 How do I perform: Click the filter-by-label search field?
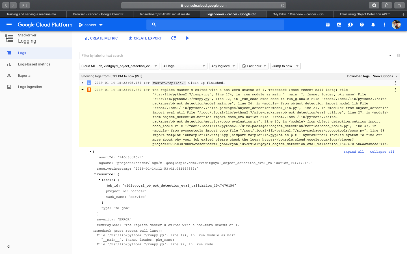click(x=226, y=56)
